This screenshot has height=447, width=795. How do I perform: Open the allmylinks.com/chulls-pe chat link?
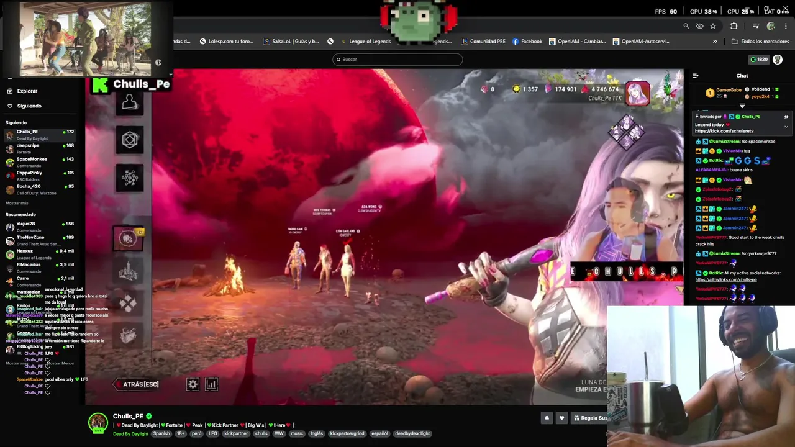(x=726, y=279)
